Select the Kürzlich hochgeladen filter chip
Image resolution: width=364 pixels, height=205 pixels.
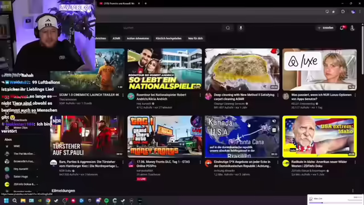pyautogui.click(x=168, y=38)
